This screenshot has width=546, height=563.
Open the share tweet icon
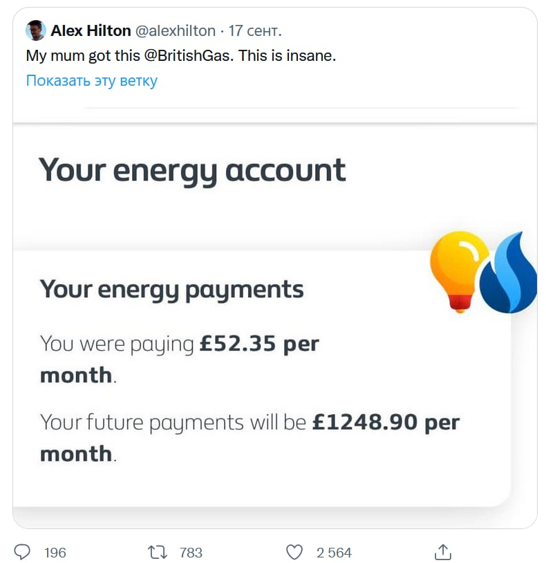[443, 551]
